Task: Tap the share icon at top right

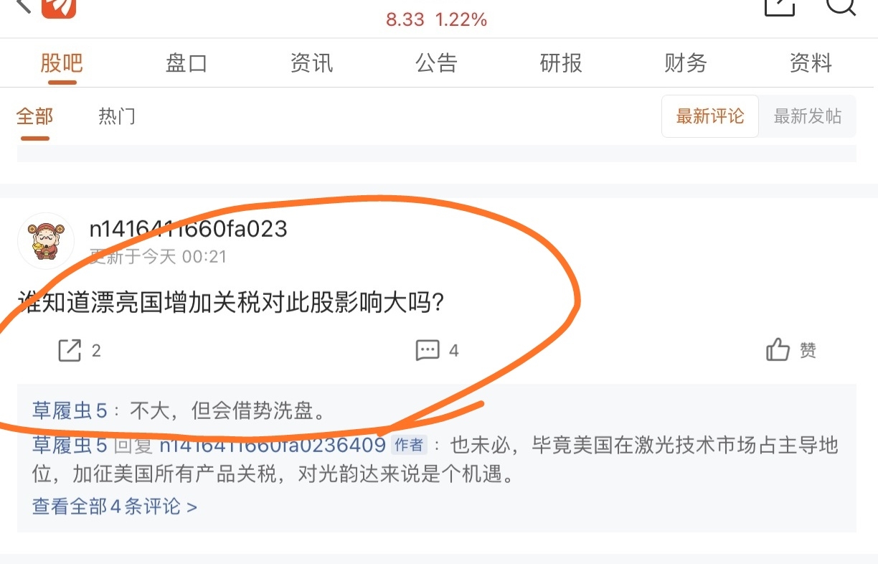Action: [x=780, y=6]
